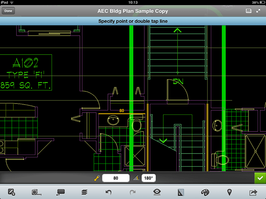266x199 pixels.
Task: Tap the Done button
Action: [8, 11]
